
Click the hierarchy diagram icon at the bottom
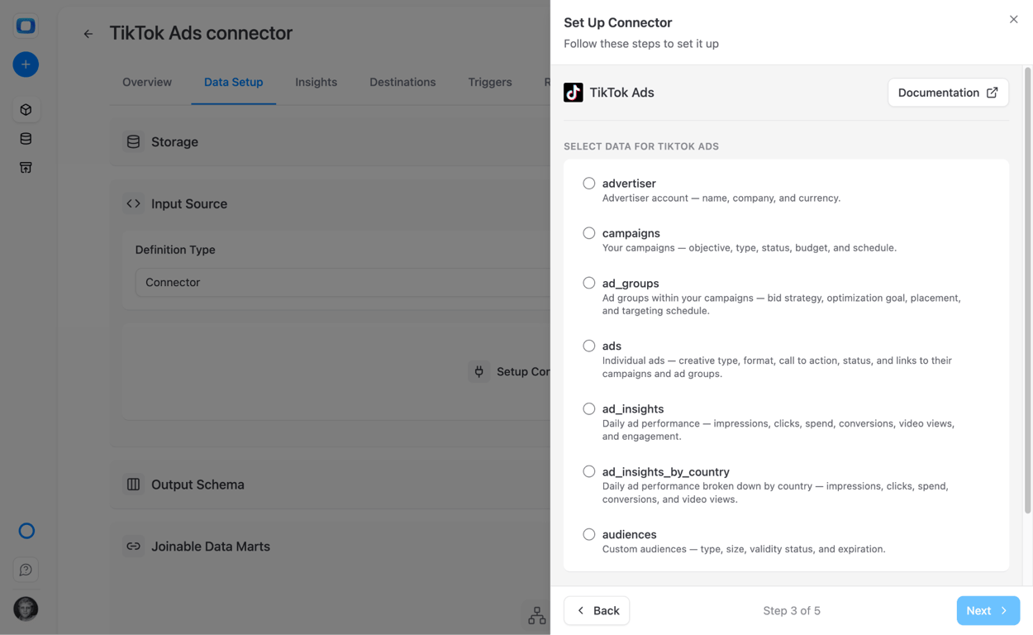pos(537,615)
